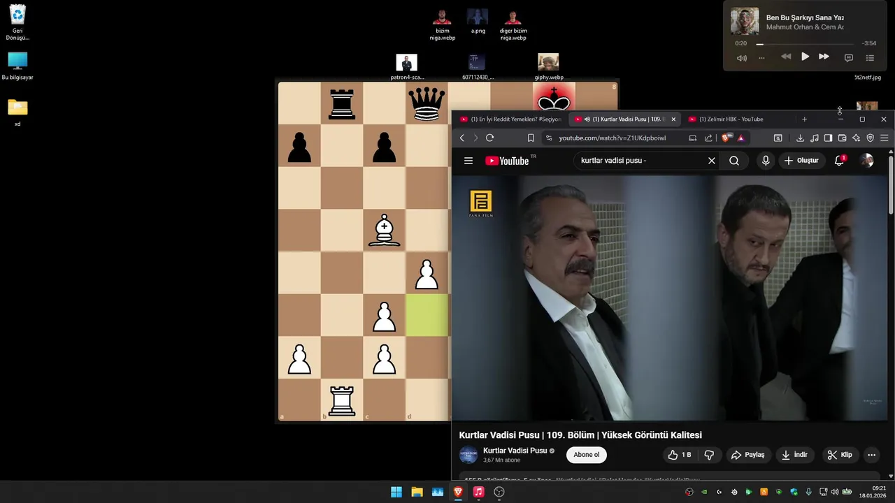Seek on the song progress bar

(x=805, y=44)
